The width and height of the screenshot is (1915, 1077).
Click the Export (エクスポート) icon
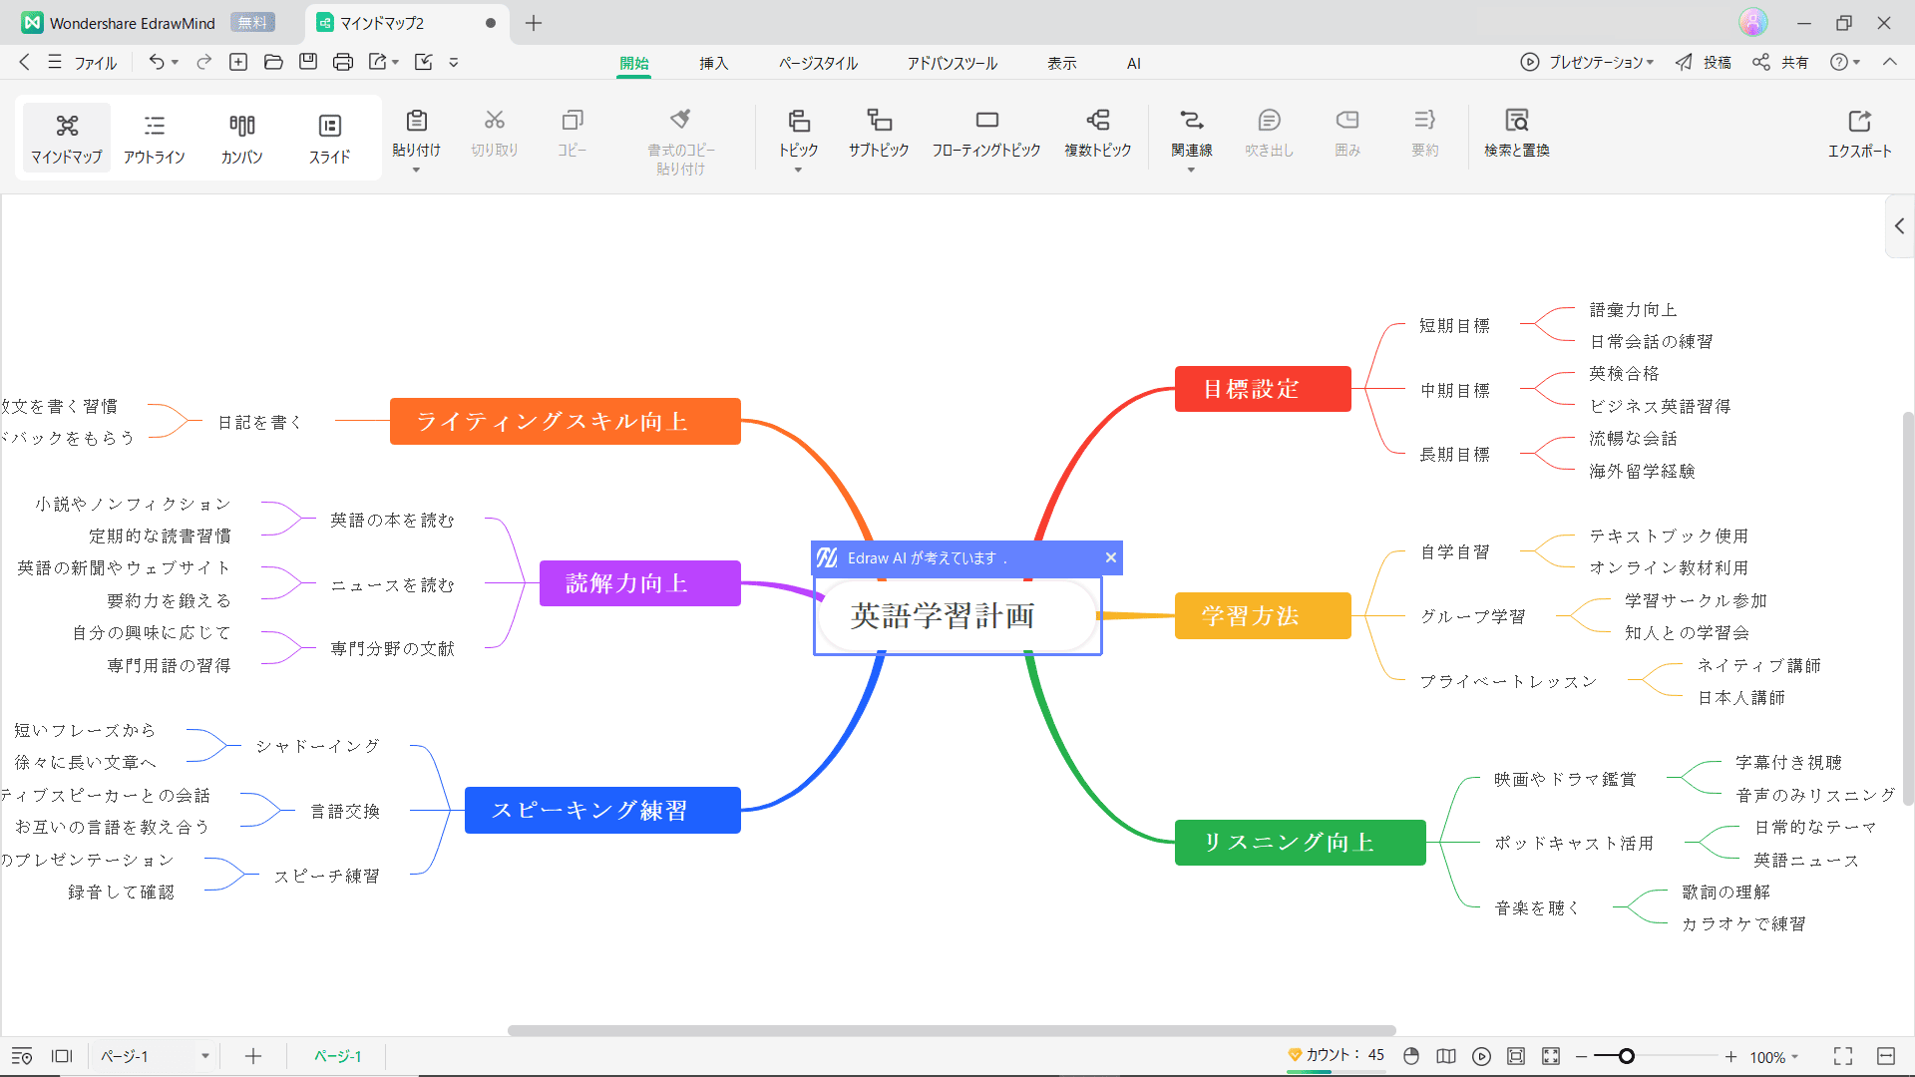1859,121
